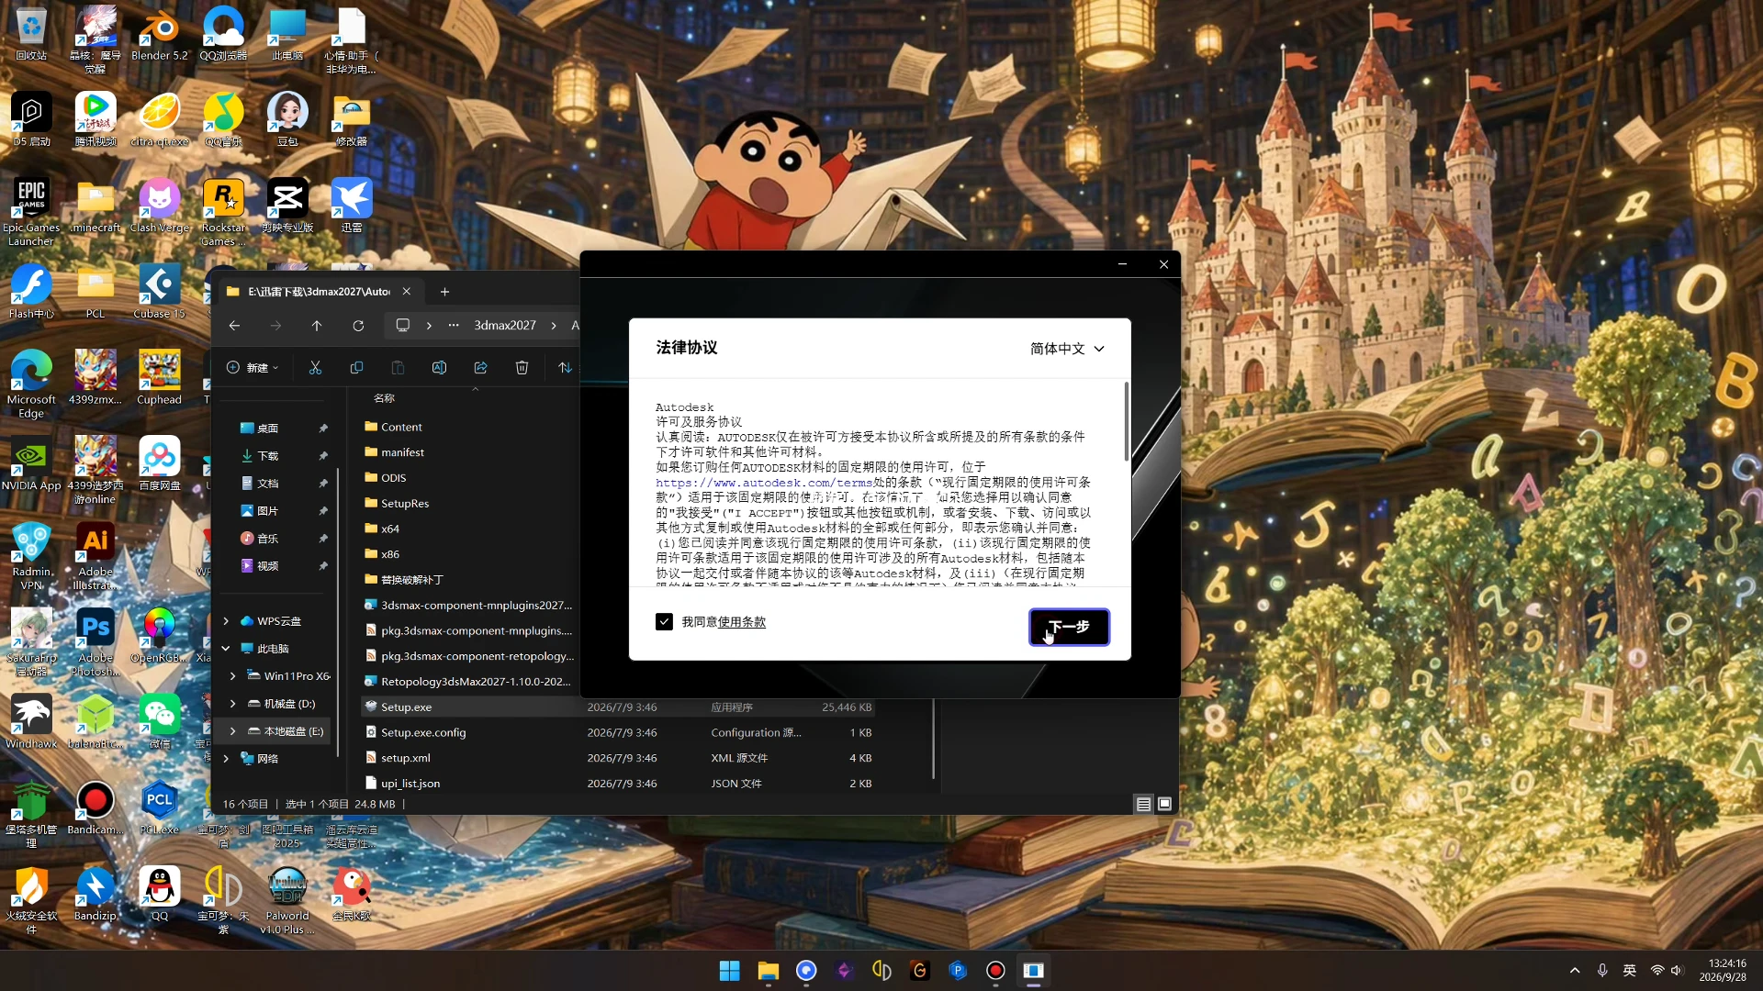Click the license agreement scrollbar
Screen dimensions: 1763x991
1126,422
